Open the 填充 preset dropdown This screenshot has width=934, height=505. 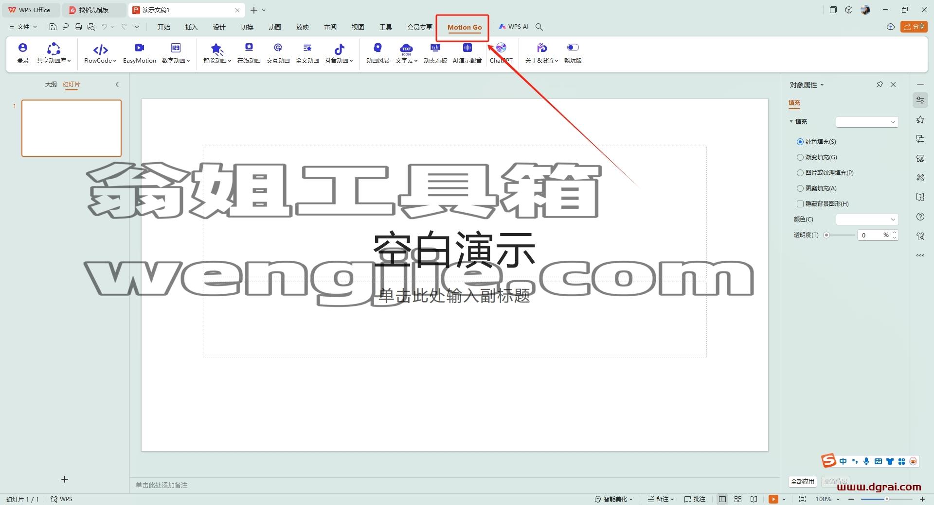click(867, 122)
